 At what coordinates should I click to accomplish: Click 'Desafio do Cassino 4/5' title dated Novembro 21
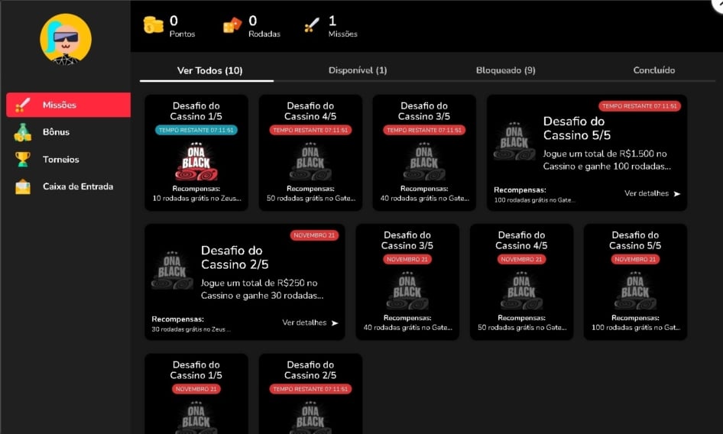pyautogui.click(x=521, y=240)
